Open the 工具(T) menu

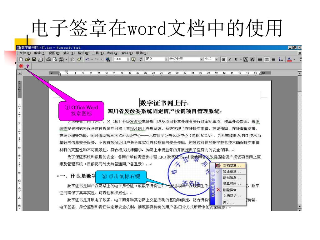pyautogui.click(x=98, y=53)
